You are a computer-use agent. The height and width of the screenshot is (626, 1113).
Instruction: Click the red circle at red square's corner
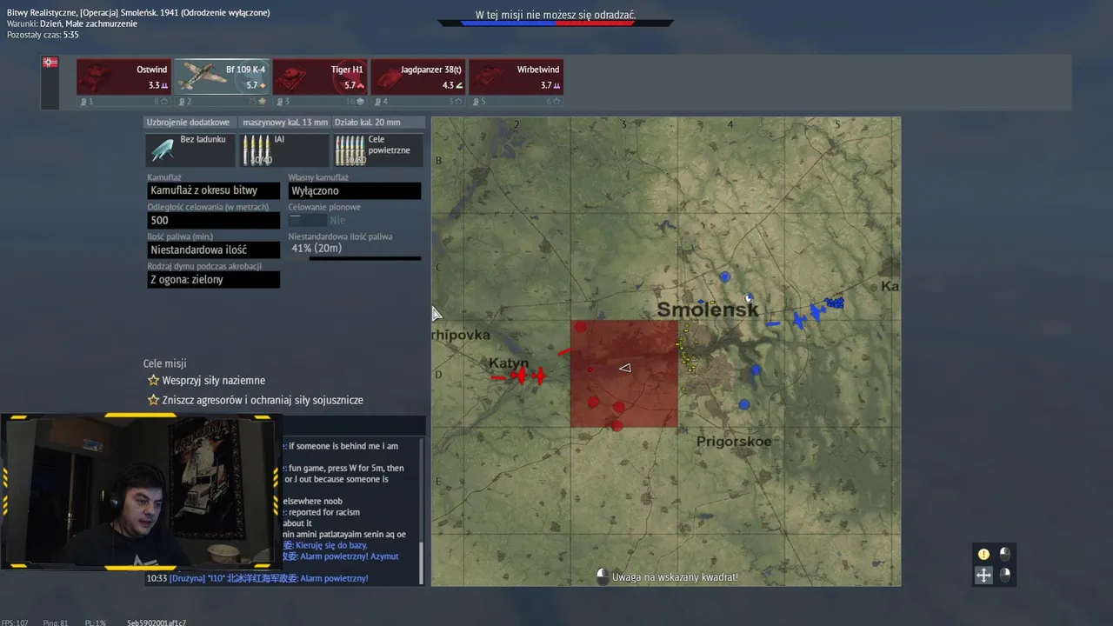[x=581, y=327]
